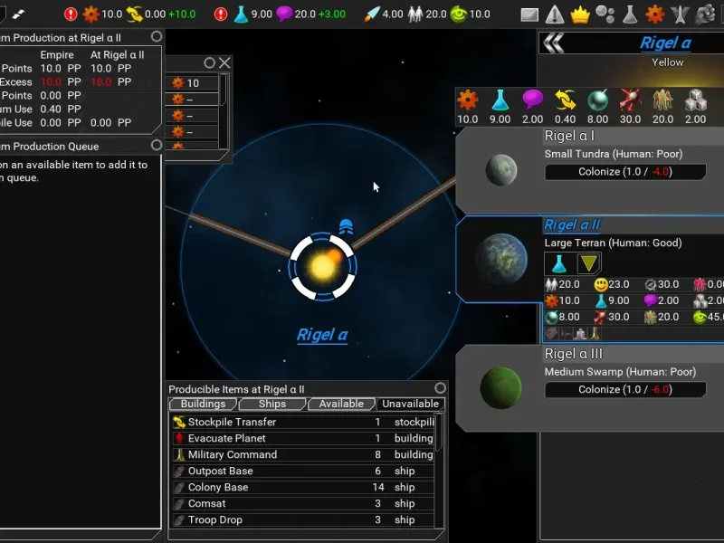The width and height of the screenshot is (724, 543).
Task: Click the fleet rocket icon showing 4.00
Action: (x=371, y=14)
